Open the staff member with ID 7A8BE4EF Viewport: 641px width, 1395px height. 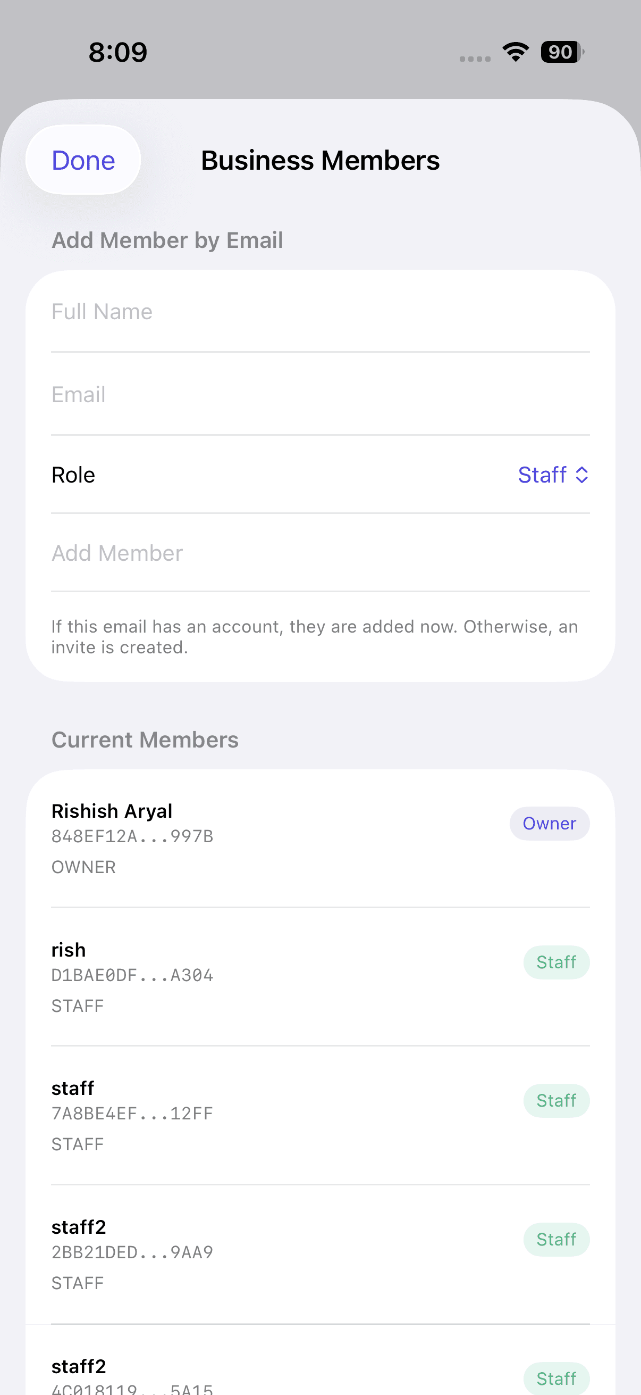[216, 1115]
